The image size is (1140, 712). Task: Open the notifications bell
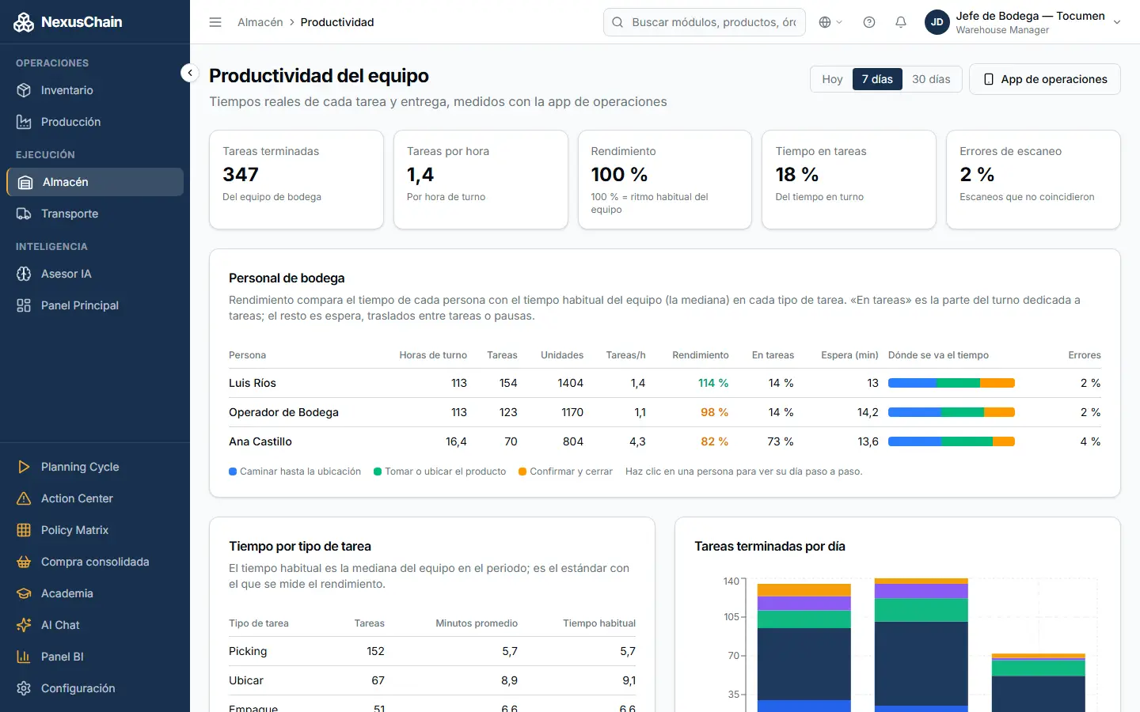(901, 22)
